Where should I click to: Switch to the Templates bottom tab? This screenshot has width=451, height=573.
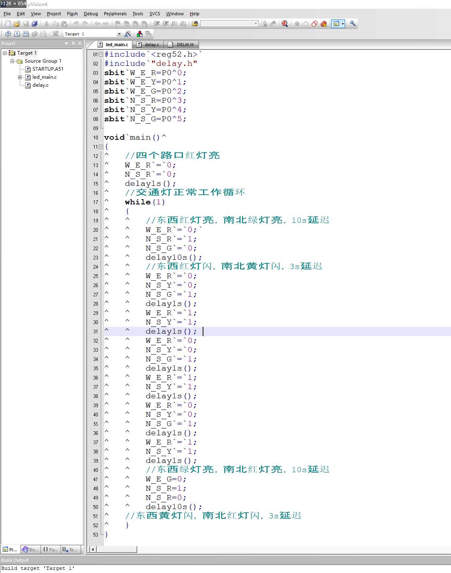[x=70, y=549]
